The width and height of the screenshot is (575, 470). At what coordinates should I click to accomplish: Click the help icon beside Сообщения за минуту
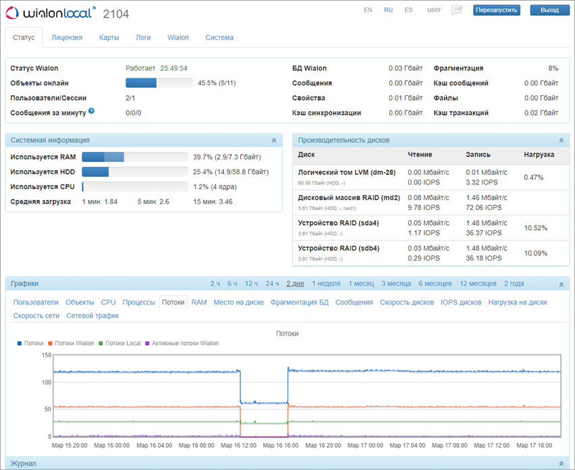click(x=91, y=111)
